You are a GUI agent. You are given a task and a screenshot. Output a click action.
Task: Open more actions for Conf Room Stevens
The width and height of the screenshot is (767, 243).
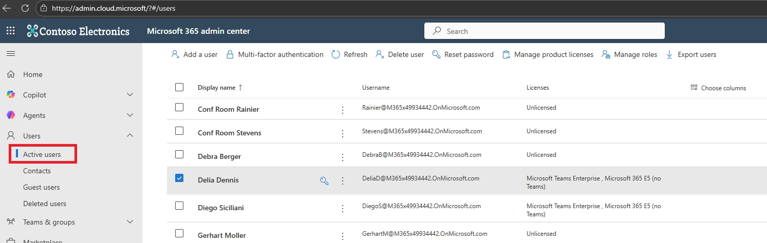(x=343, y=133)
